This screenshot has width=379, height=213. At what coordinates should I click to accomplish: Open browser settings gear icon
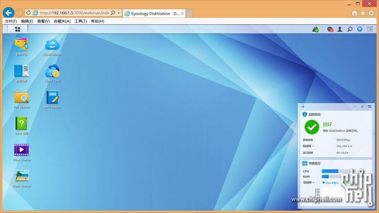coord(371,13)
